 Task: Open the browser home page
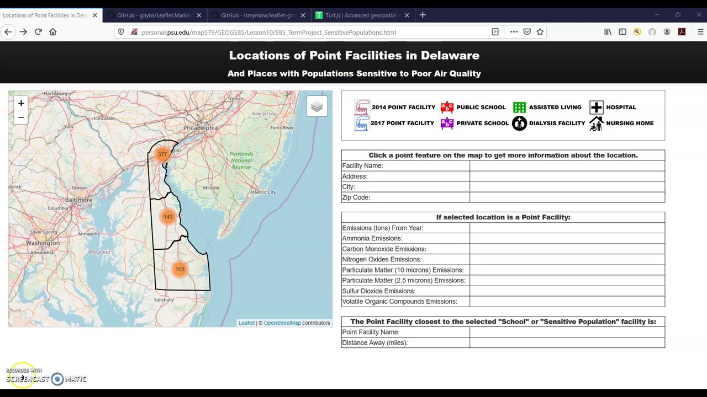tap(53, 32)
